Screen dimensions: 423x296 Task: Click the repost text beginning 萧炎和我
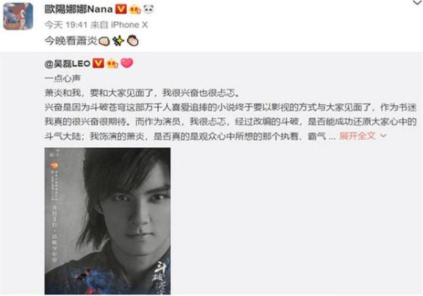142,93
